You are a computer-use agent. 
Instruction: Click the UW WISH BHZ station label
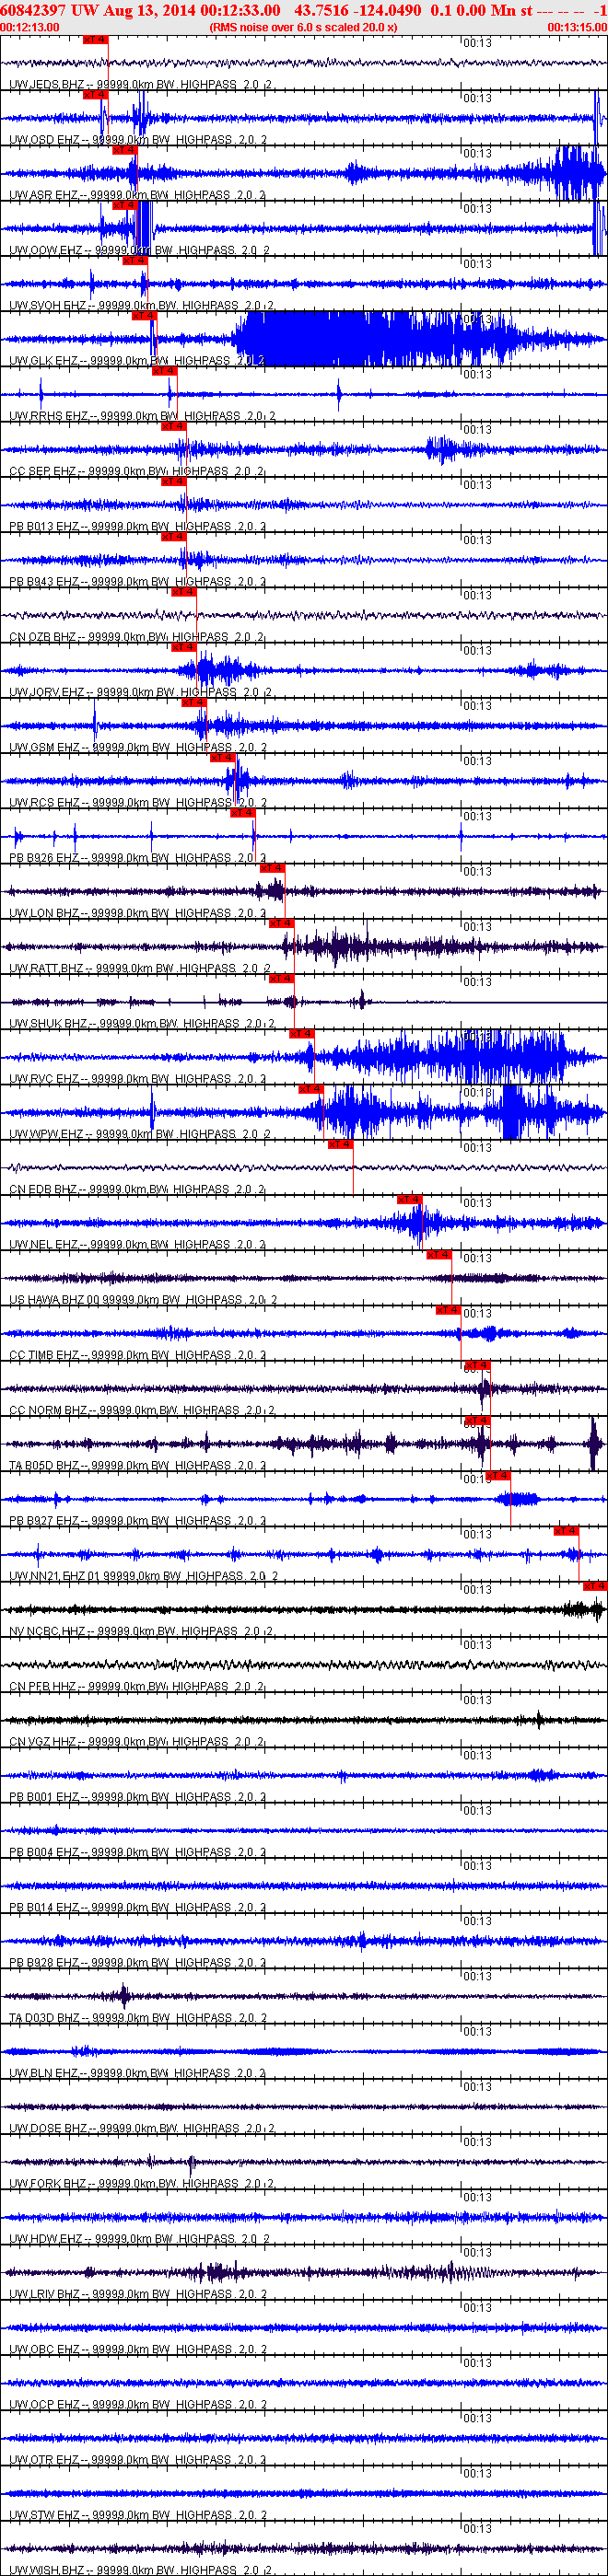pos(141,2570)
